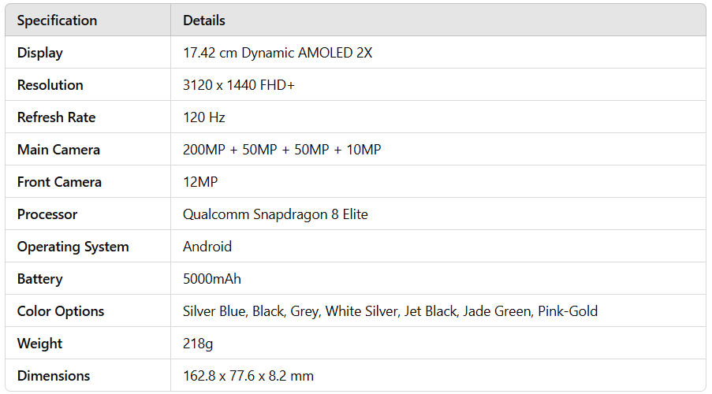
Task: Click the Details column header
Action: click(x=204, y=20)
